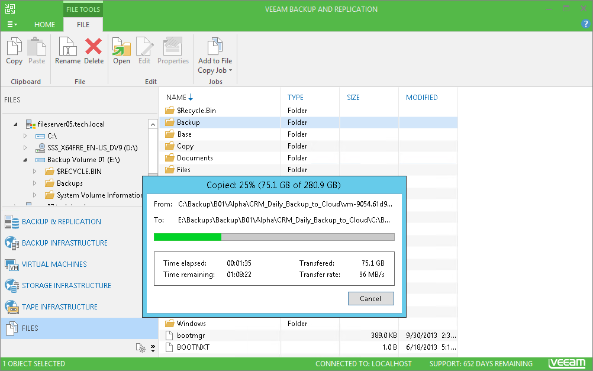Select the Backups folder in tree
Viewport: 593px width, 371px height.
tap(70, 183)
